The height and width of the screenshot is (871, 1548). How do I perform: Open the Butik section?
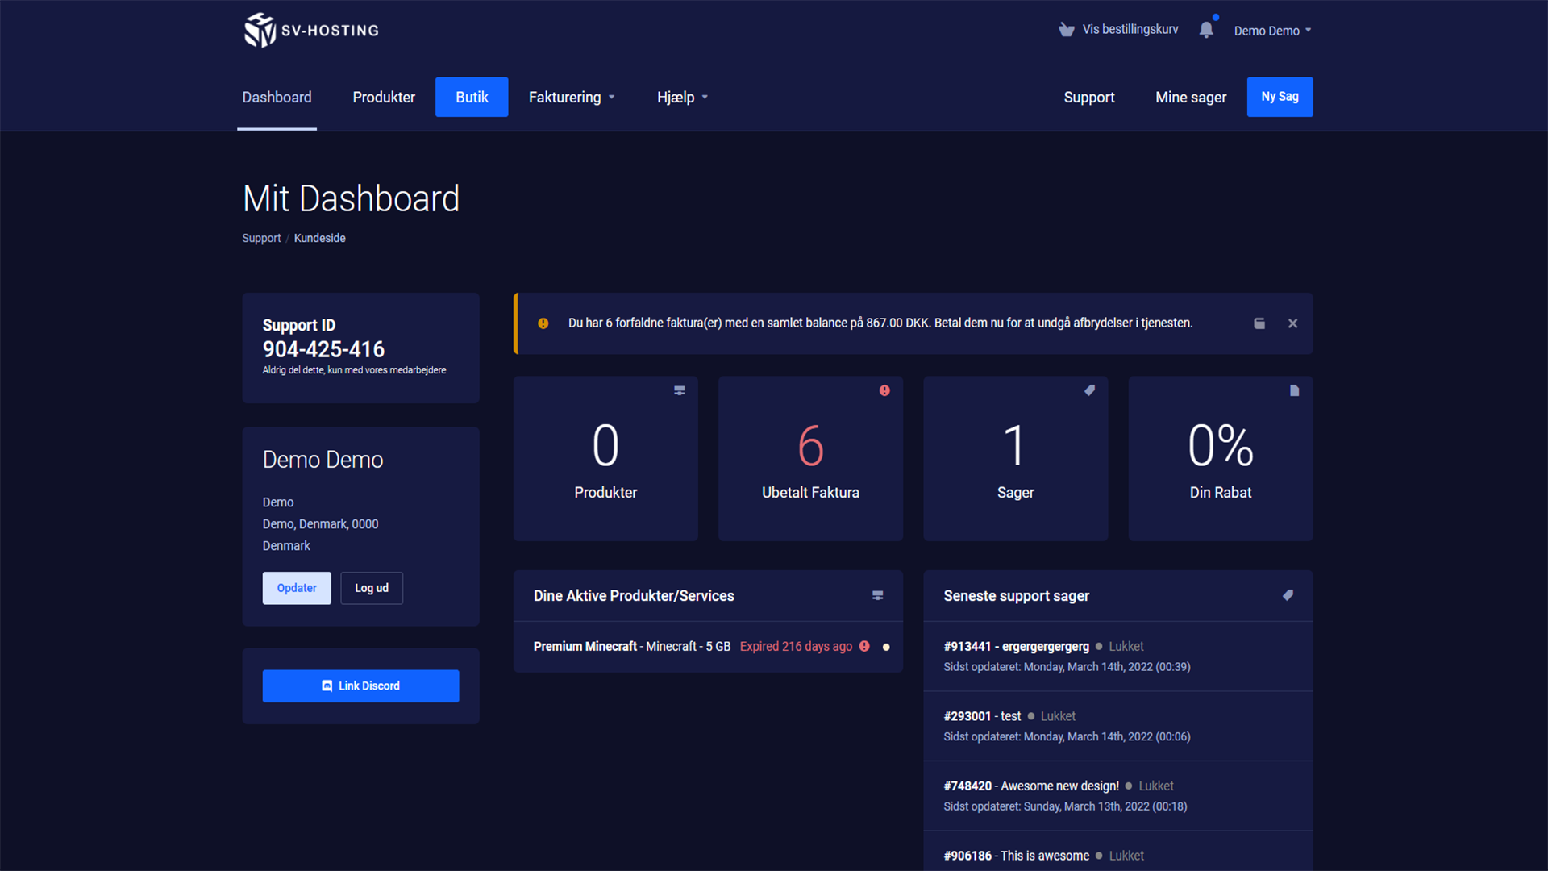click(x=471, y=97)
